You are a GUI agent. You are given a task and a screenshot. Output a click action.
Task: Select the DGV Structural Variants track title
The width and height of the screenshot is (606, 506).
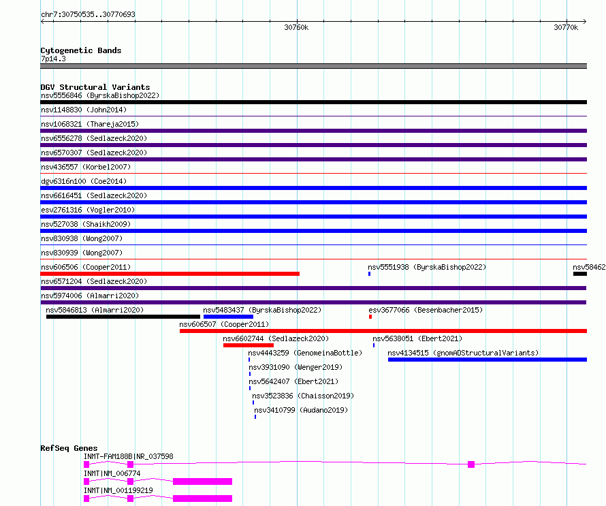pyautogui.click(x=95, y=87)
